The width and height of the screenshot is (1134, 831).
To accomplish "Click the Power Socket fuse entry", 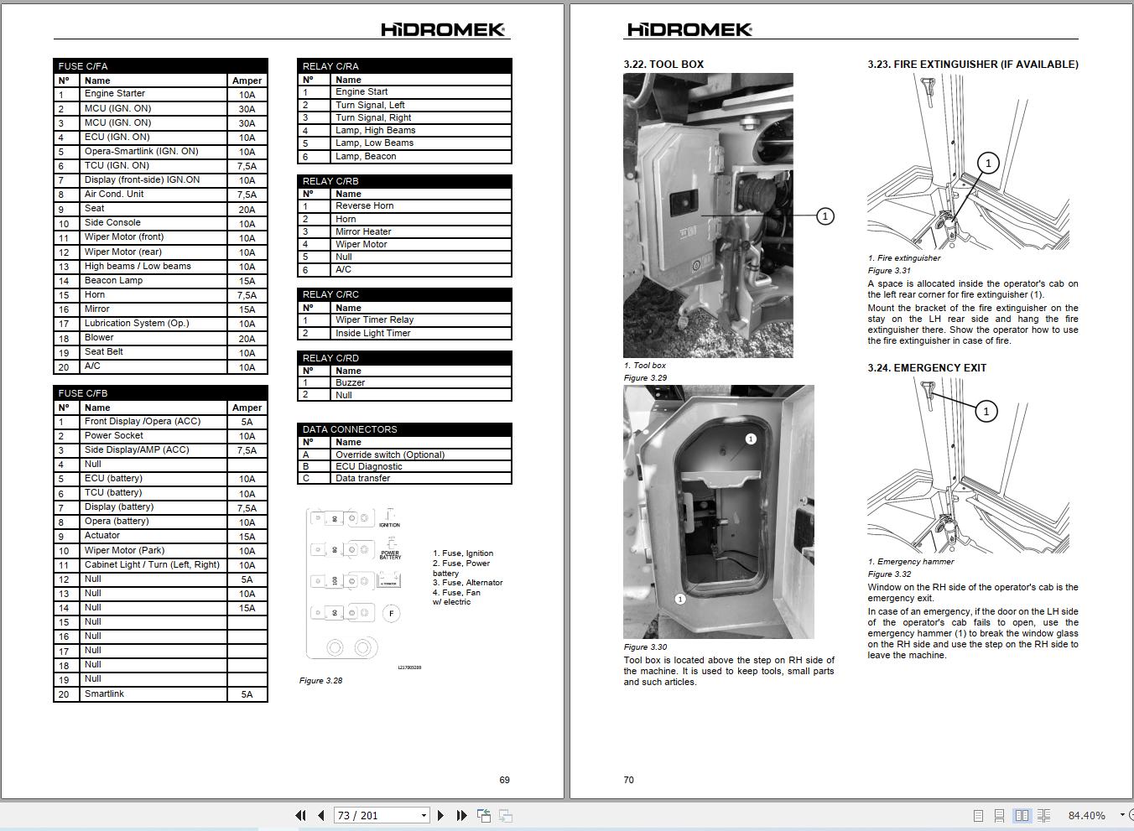I will 113,435.
